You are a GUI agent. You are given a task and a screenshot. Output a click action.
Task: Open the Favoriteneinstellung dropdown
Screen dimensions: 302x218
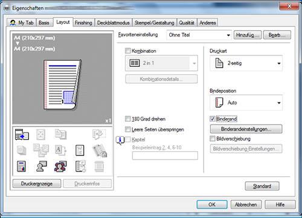tap(199, 35)
